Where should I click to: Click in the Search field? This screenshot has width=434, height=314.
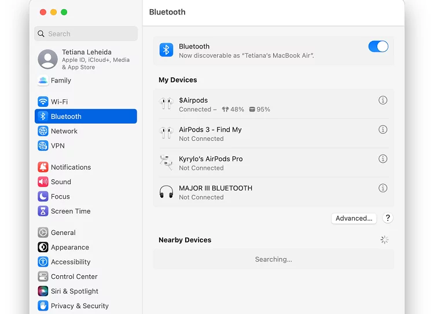(86, 33)
